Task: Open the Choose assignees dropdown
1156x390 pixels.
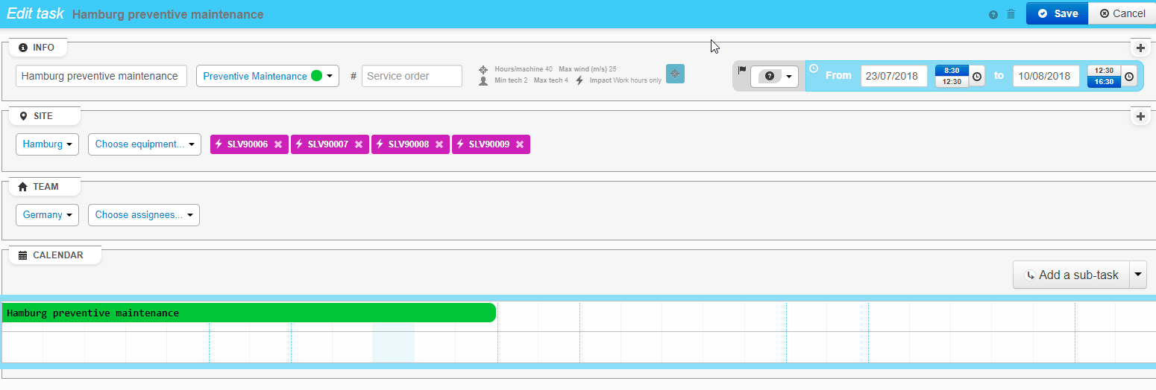Action: 144,215
